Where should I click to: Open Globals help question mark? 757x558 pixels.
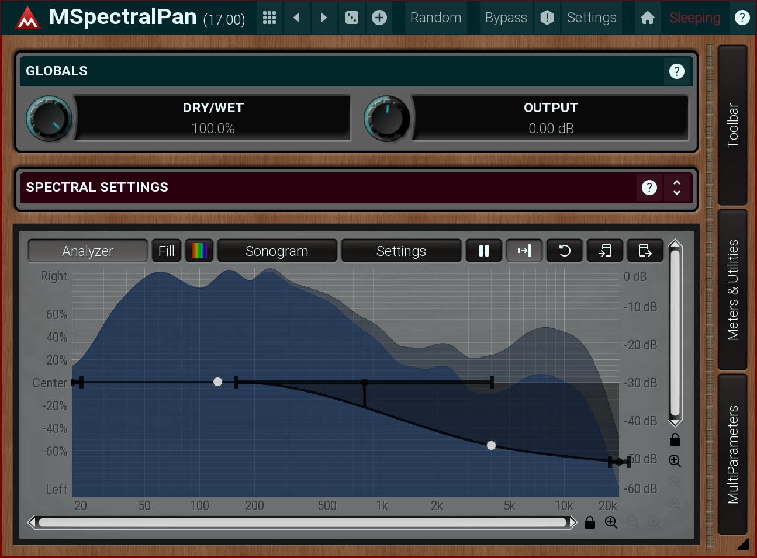coord(676,71)
